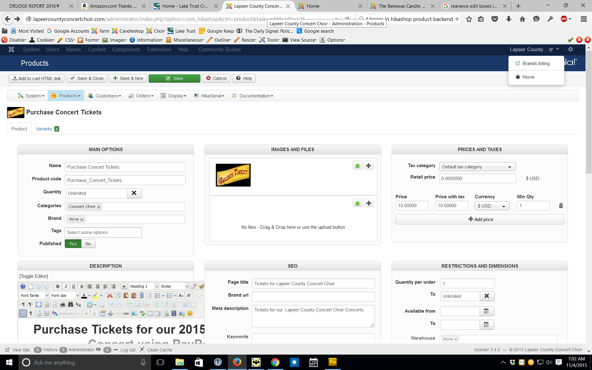Click the Save & Close button
Viewport: 592px width, 370px height.
87,78
